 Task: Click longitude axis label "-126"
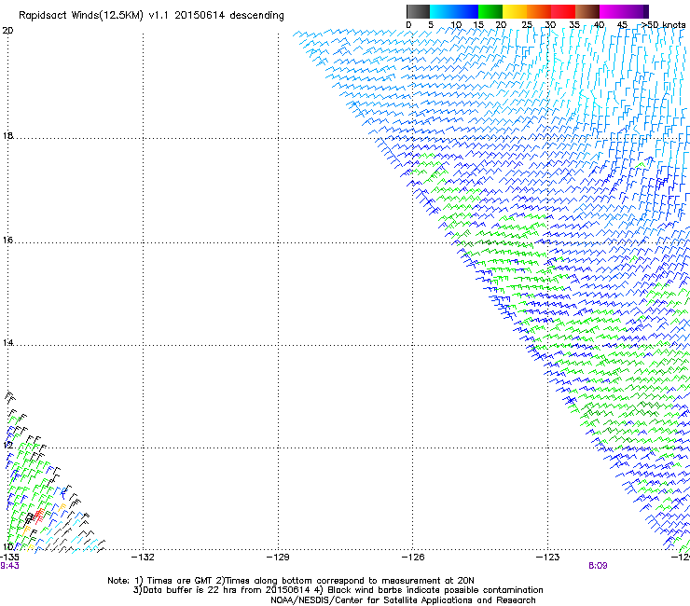[x=413, y=558]
